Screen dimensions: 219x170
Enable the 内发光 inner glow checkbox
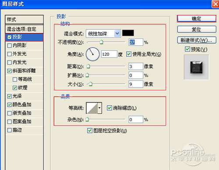coord(10,62)
